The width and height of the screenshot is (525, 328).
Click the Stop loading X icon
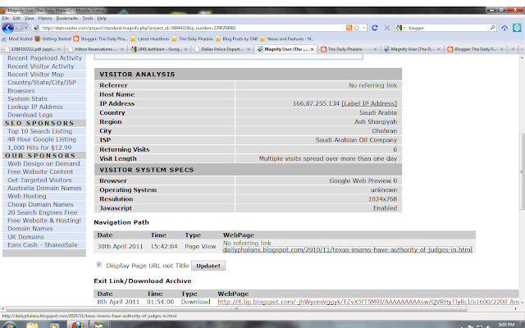click(x=386, y=28)
